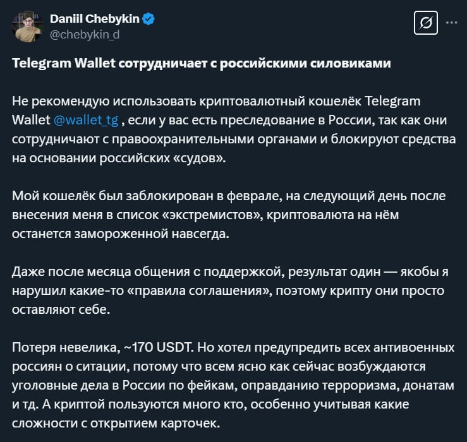Click the Daniil Chebykin display name
467x442 pixels.
[x=94, y=20]
